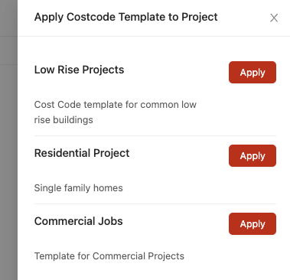Select the Low Rise Projects heading
The height and width of the screenshot is (280, 290).
[79, 70]
